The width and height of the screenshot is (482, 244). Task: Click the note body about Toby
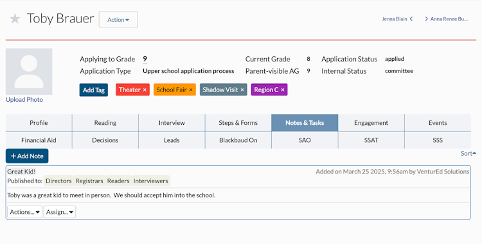pos(111,195)
